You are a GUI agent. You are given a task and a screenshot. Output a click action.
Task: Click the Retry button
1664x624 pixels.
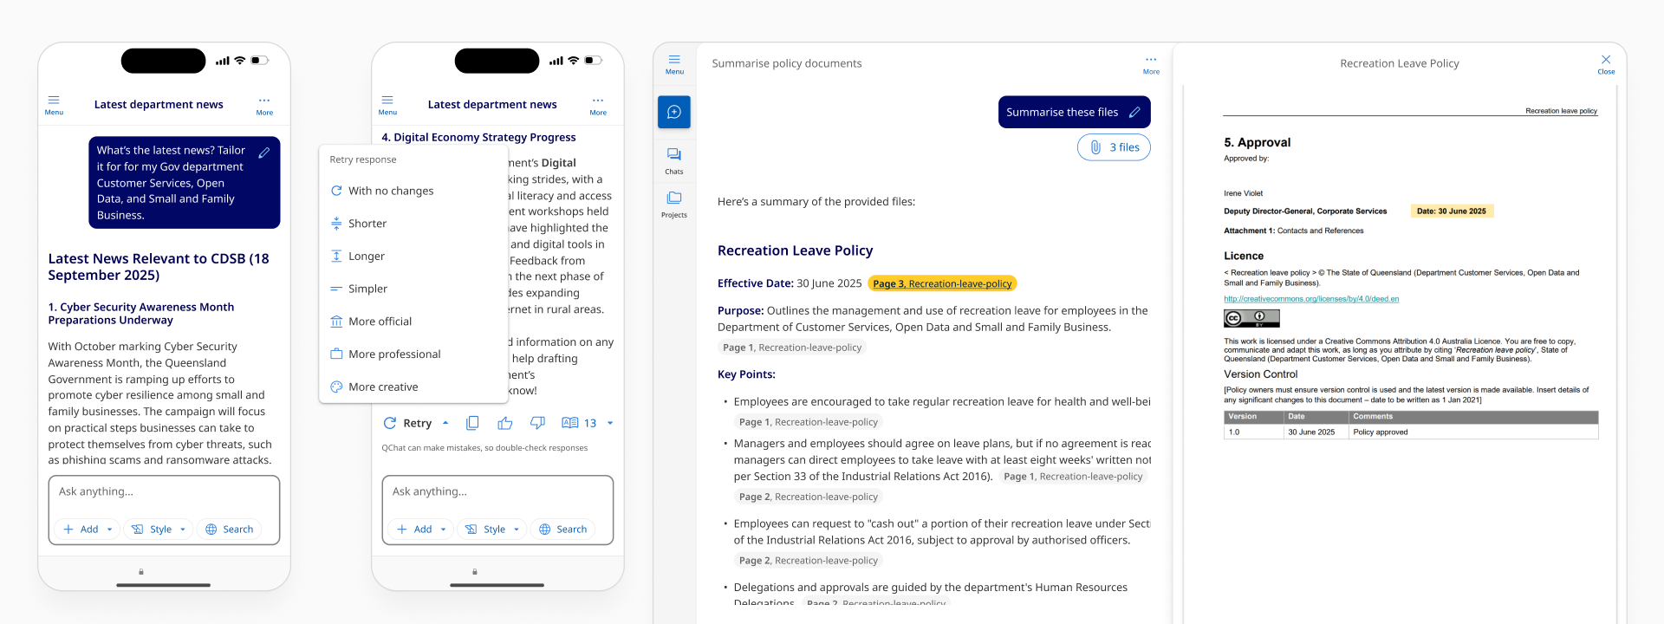click(408, 423)
